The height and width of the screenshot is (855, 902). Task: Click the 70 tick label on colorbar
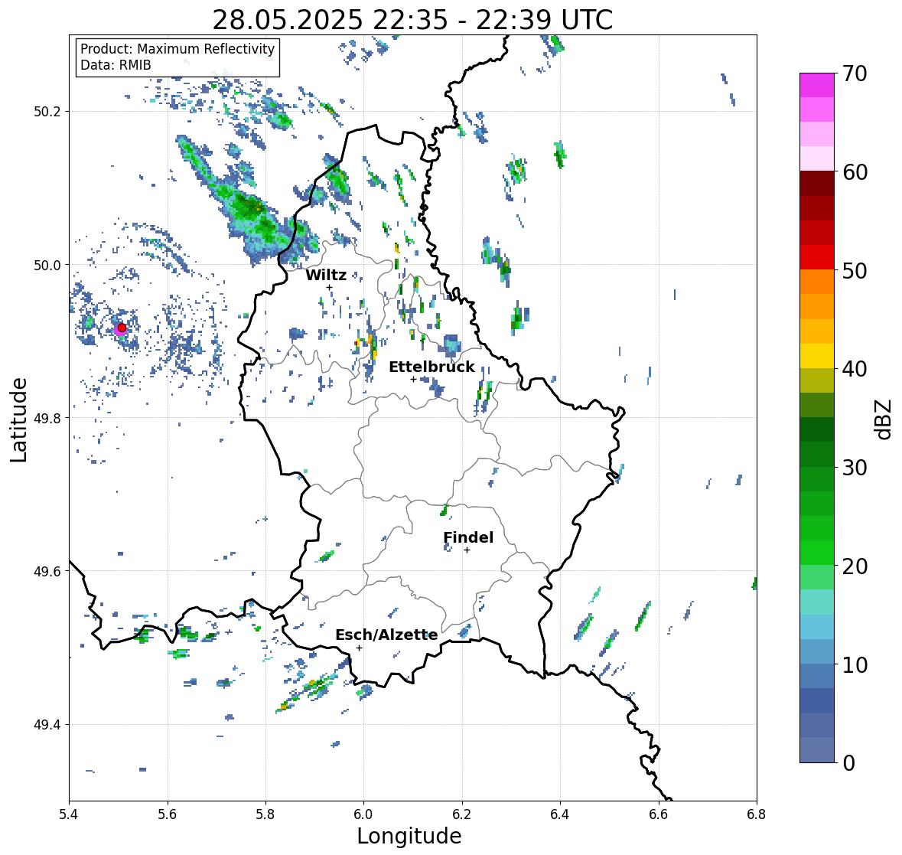point(855,73)
